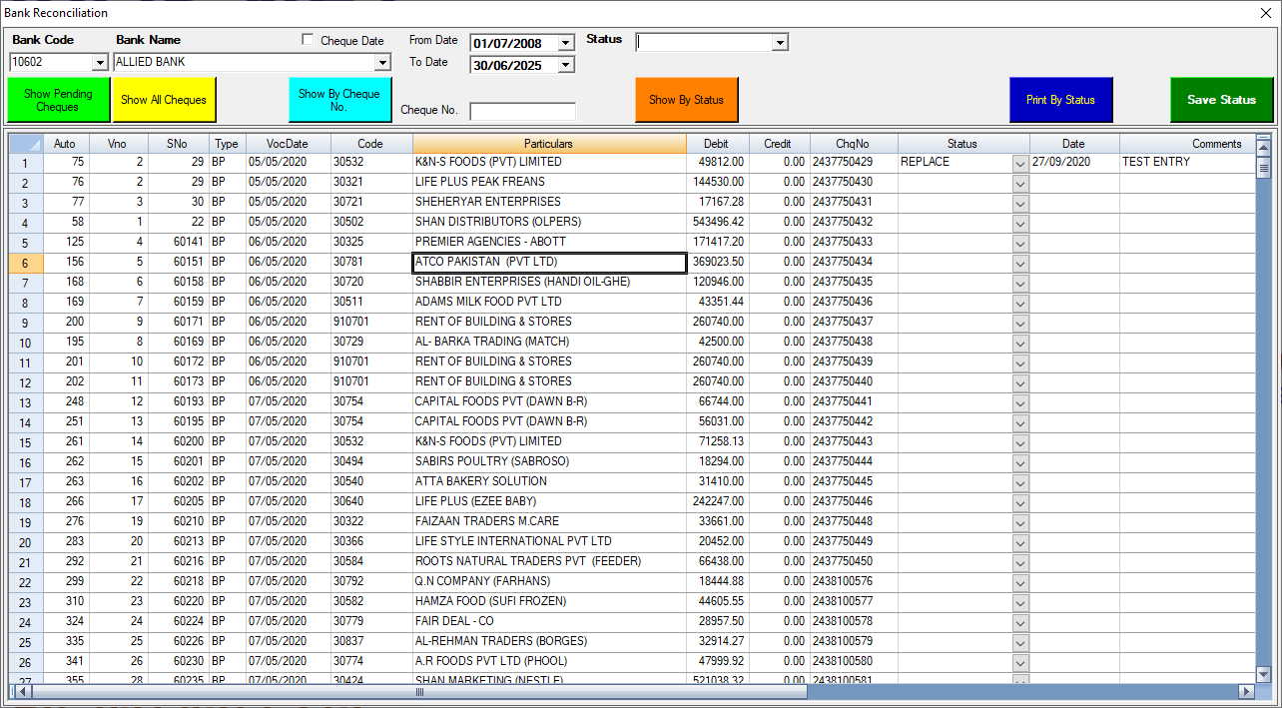Click Show Pending Cheques button
Viewport: 1282px width, 708px height.
(x=59, y=100)
